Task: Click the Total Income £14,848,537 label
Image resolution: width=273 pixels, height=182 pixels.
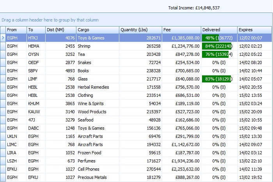Action: [x=194, y=8]
